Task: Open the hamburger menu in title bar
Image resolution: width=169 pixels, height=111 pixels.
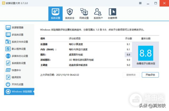Action: [x=140, y=3]
